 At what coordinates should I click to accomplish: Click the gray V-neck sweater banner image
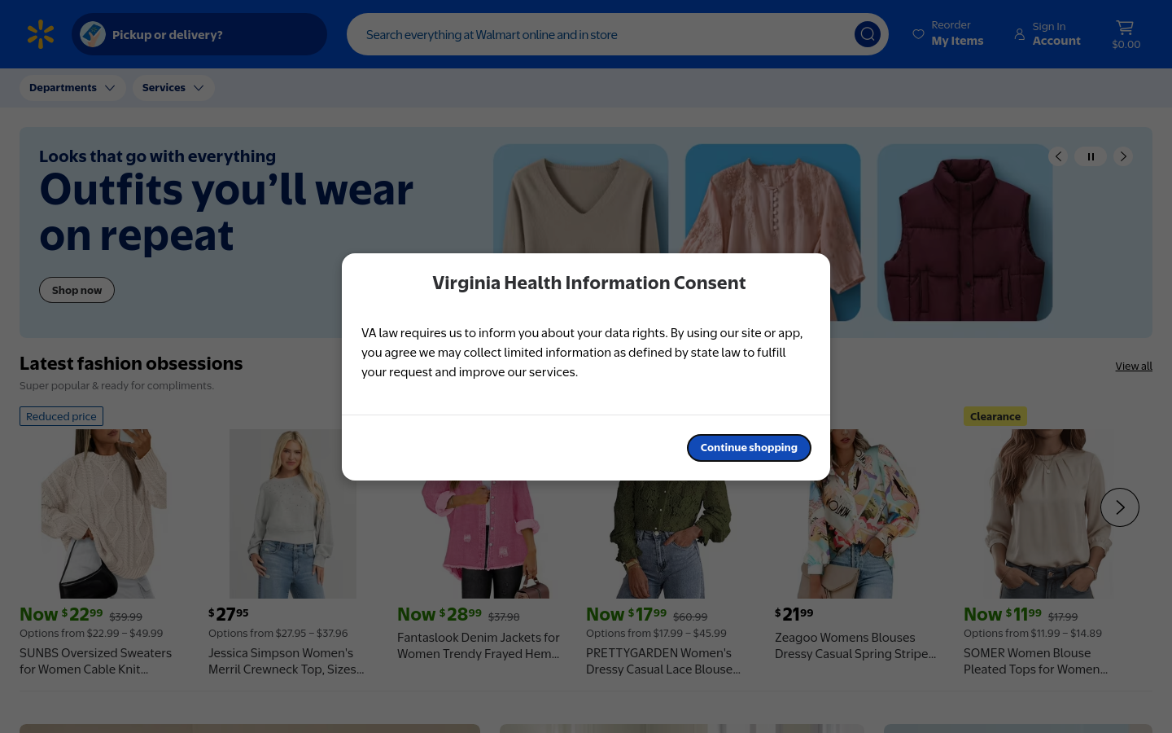coord(580,199)
